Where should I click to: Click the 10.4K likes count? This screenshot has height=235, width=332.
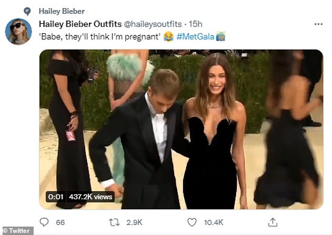point(214,223)
